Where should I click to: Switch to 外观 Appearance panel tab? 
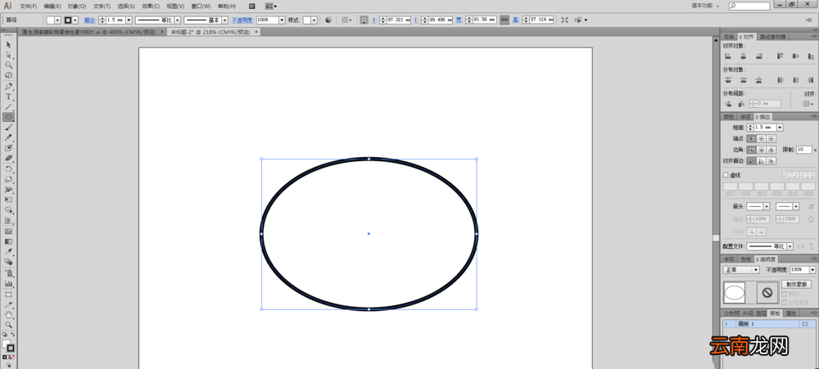pyautogui.click(x=748, y=313)
